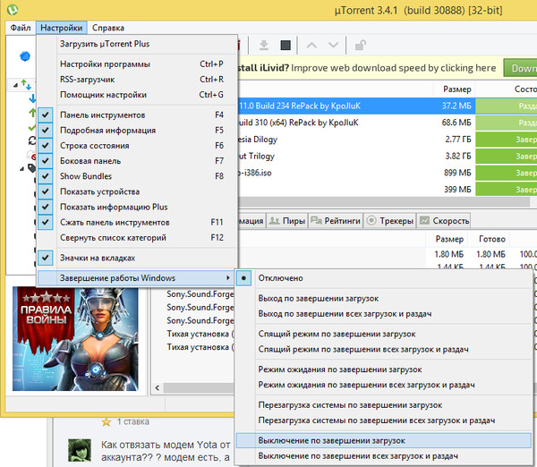Image resolution: width=537 pixels, height=467 pixels.
Task: Choose Выход по завершении загрузок
Action: coord(384,298)
